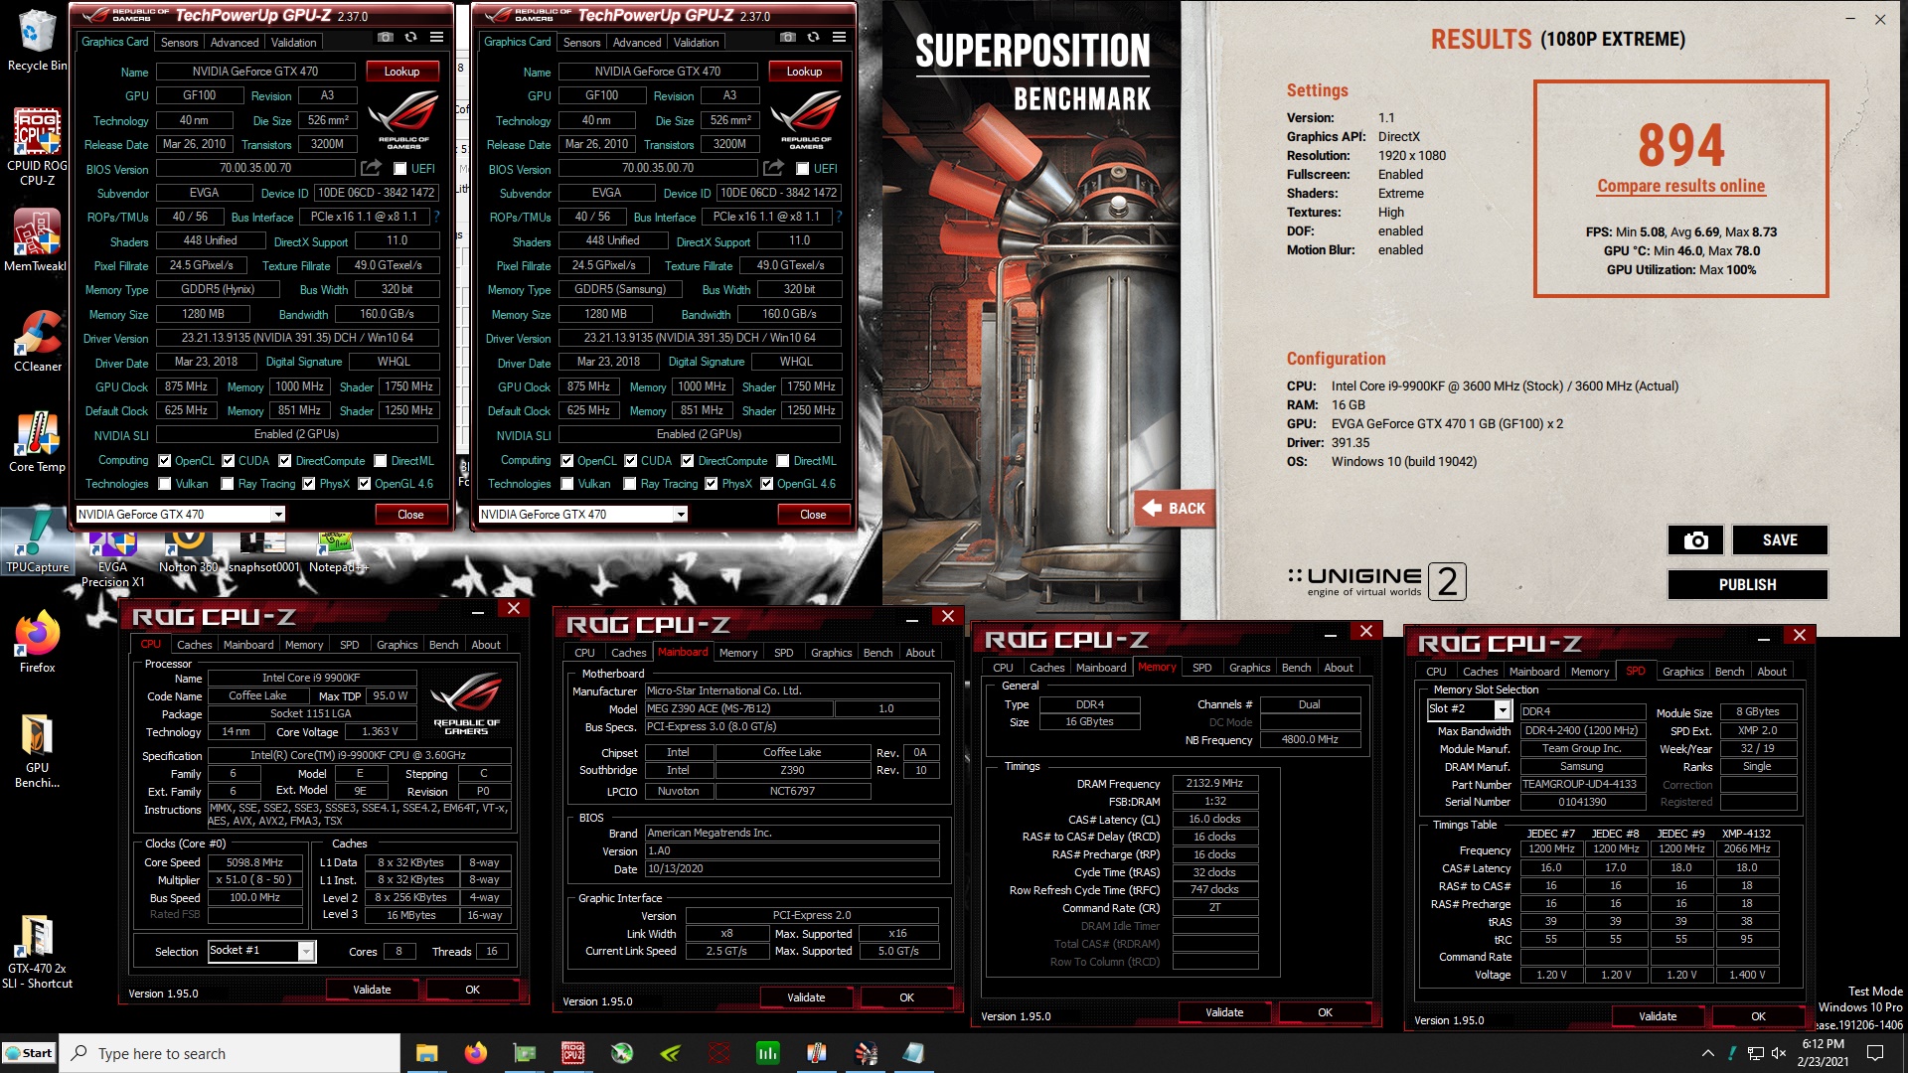1908x1073 pixels.
Task: Open the Firefox desktop icon
Action: (37, 642)
